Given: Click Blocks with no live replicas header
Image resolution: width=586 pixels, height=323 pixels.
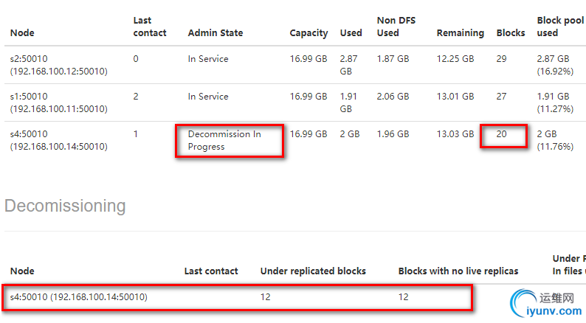Looking at the screenshot, I should [x=458, y=271].
